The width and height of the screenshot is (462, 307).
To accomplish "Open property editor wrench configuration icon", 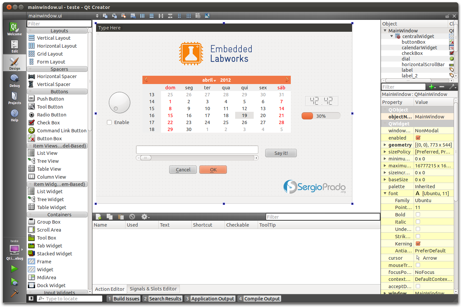I will [x=453, y=87].
